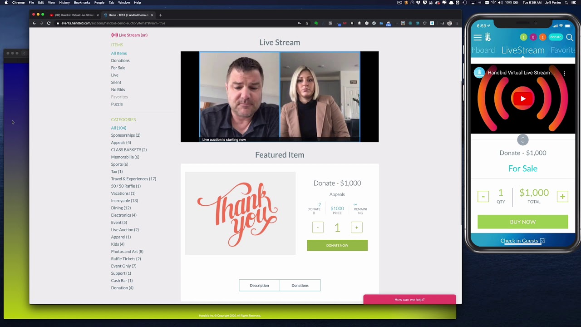Image resolution: width=581 pixels, height=327 pixels.
Task: Open Chrome profile avatar
Action: 449,23
